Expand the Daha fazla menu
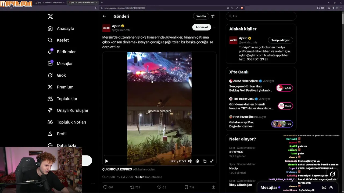This screenshot has width=344, height=193. tap(62, 145)
